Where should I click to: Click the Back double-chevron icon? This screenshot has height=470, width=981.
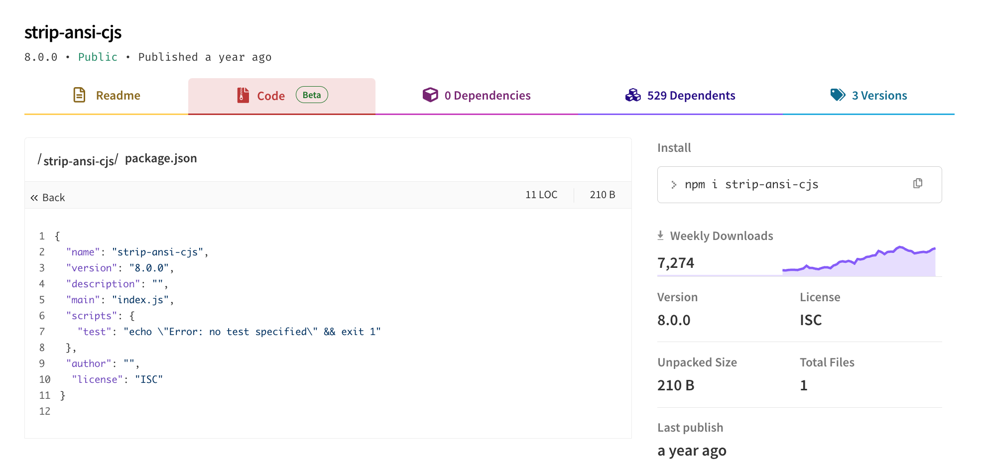(x=34, y=198)
